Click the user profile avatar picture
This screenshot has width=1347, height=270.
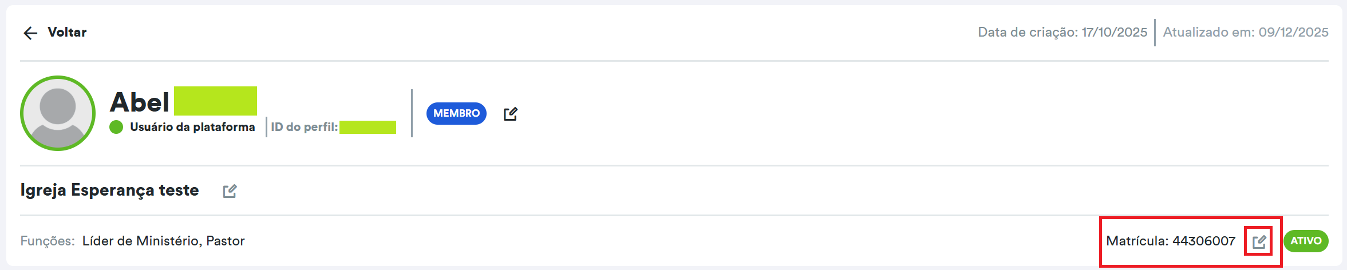pyautogui.click(x=58, y=113)
